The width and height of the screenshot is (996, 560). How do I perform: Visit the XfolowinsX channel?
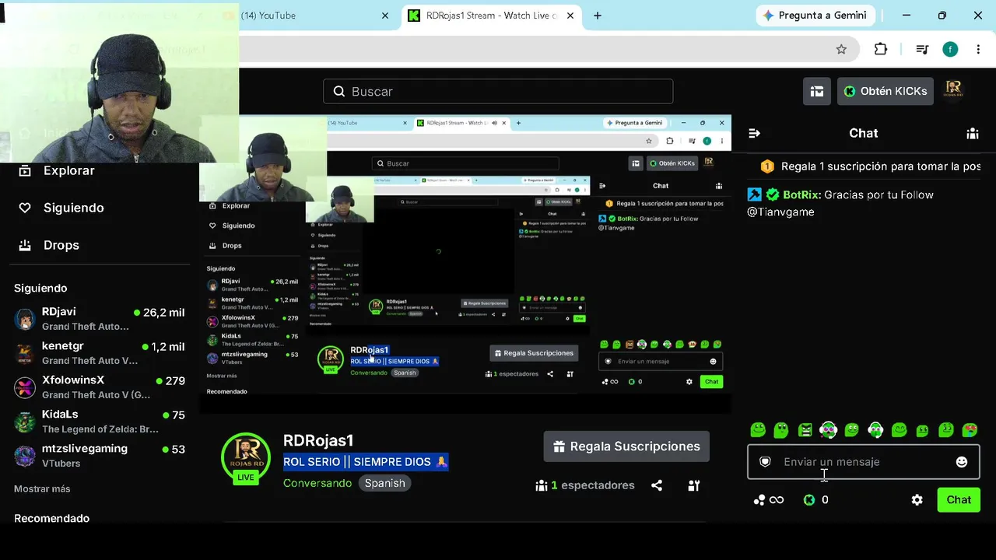100,387
